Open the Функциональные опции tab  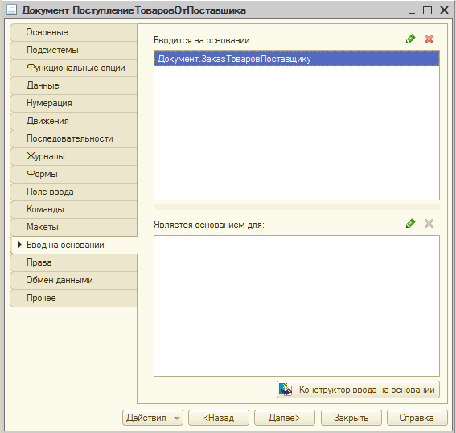point(73,68)
